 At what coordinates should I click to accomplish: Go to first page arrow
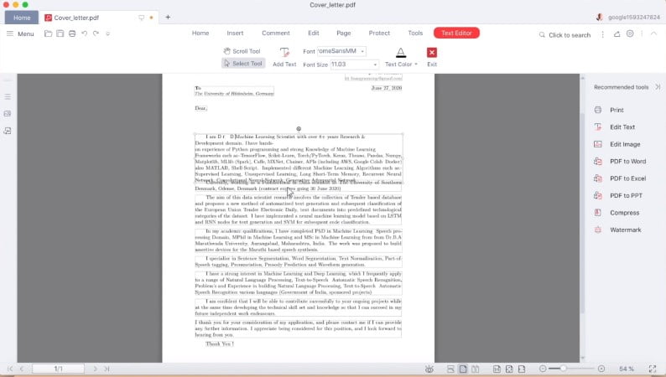point(10,369)
